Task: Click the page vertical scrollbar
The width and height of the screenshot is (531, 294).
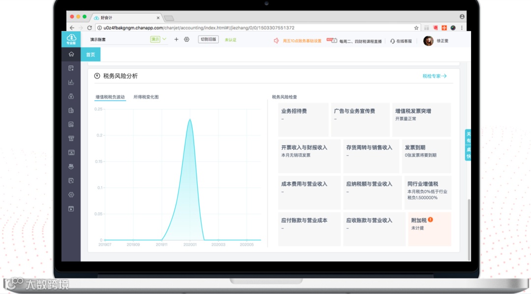Action: [x=469, y=230]
